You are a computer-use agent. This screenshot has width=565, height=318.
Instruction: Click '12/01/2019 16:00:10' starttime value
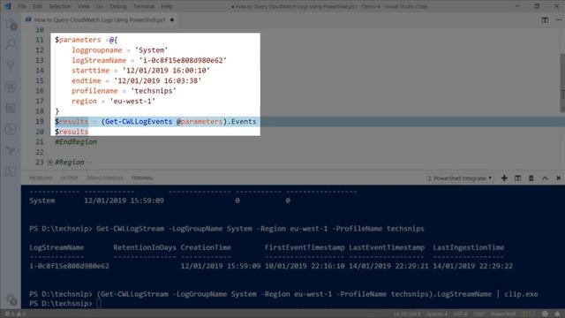(x=166, y=71)
